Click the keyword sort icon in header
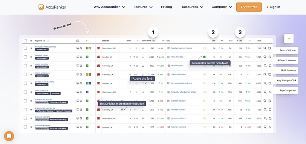The height and width of the screenshot is (144, 306). coord(48,41)
